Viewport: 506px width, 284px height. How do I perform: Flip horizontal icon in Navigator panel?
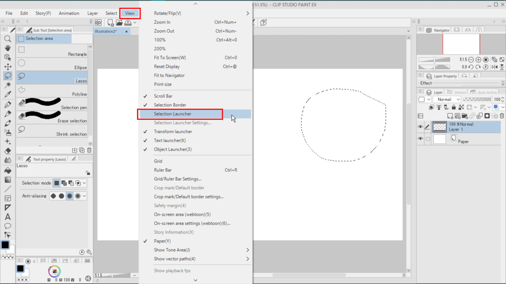pyautogui.click(x=494, y=67)
